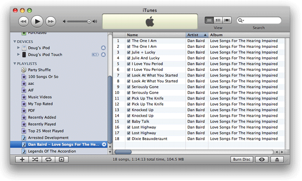Screen dimensions: 302x181
Task: Uncheck song 5 I Love You Period
Action: 129,64
